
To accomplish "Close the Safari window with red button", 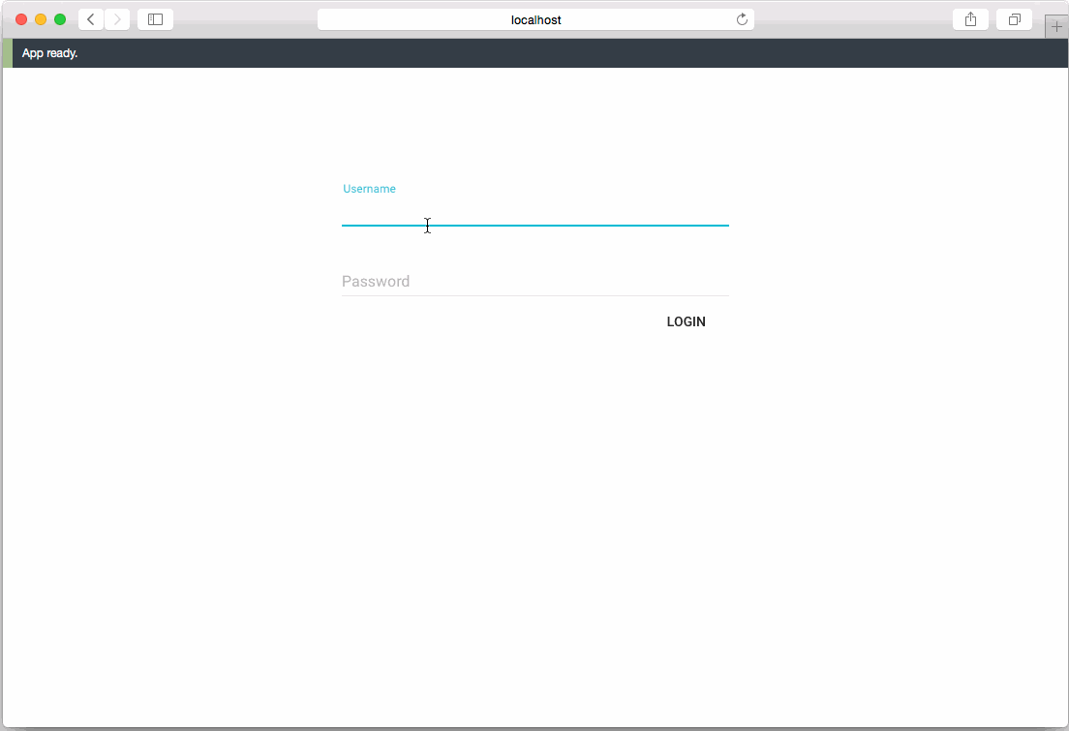I will point(21,19).
